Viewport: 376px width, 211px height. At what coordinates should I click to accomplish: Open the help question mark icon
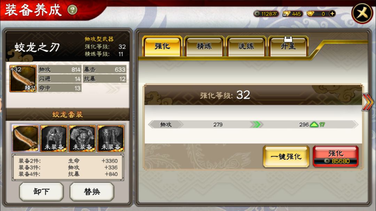click(72, 10)
